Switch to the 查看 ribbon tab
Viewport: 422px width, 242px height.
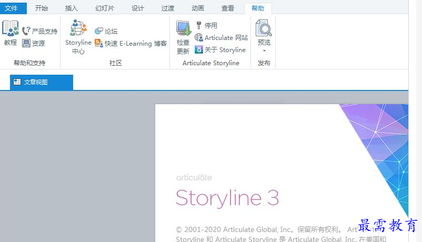[x=228, y=8]
